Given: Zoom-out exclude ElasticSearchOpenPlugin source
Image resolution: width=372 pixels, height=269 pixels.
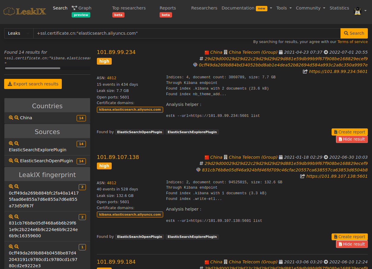Looking at the screenshot, I should coord(17,161).
